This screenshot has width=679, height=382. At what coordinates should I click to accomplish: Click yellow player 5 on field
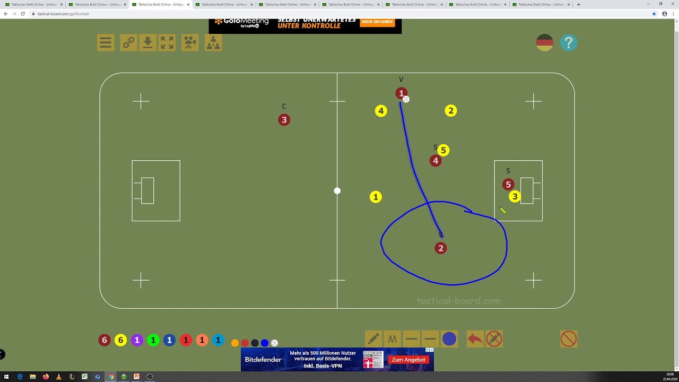click(443, 151)
